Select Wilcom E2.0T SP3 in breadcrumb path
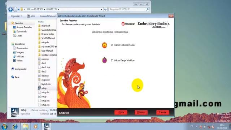Viewport: 231px width, 130px height. 35,9
